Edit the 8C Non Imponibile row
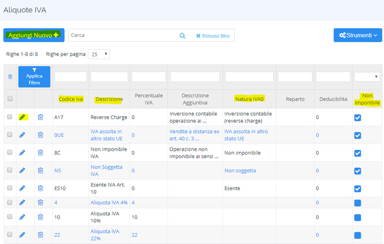This screenshot has width=384, height=244. 22,153
